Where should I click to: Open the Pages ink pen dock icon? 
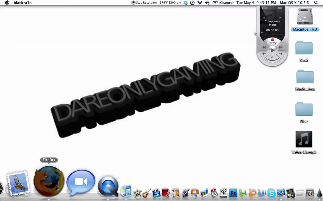click(x=186, y=193)
